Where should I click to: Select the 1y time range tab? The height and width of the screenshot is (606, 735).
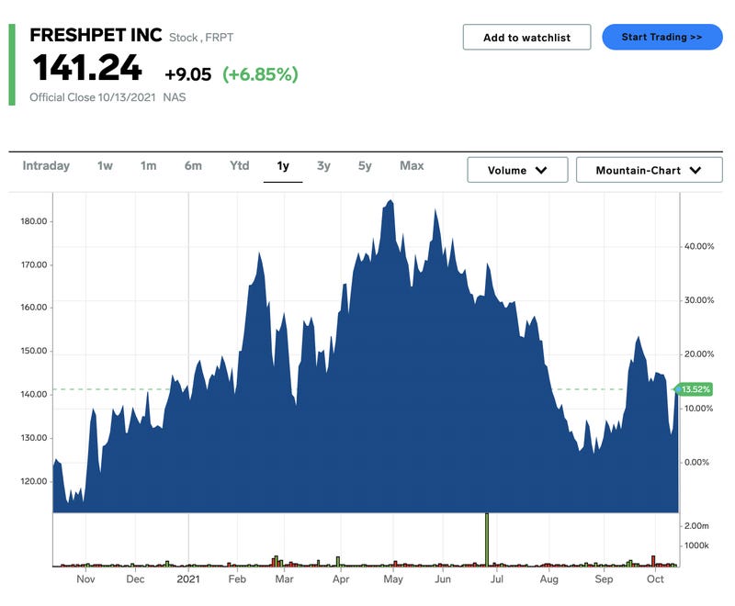283,166
